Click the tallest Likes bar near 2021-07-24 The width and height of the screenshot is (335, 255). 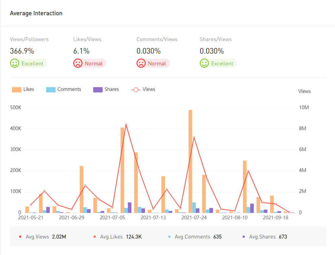(x=190, y=161)
